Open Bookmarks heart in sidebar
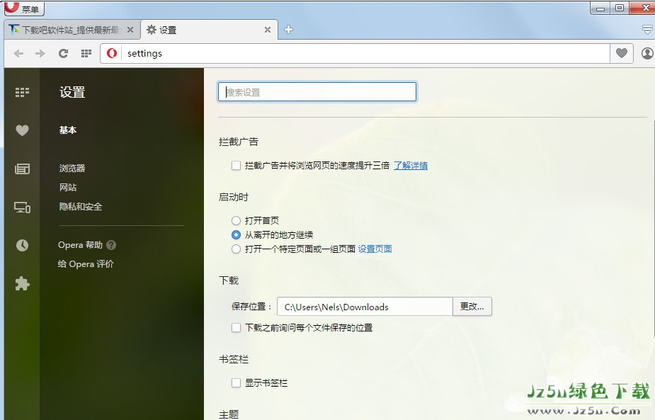Screen dimensions: 655x420 tap(22, 130)
